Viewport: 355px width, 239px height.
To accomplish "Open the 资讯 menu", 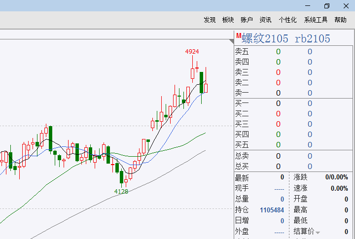I will coord(265,20).
